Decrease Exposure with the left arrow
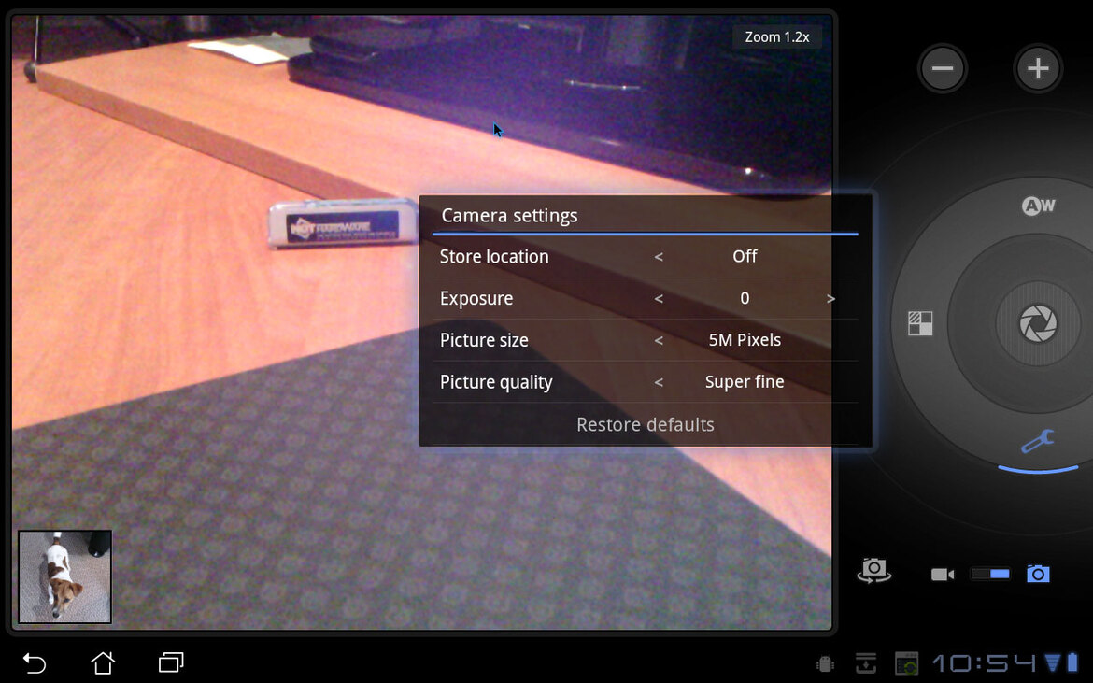Image resolution: width=1093 pixels, height=683 pixels. coord(659,298)
